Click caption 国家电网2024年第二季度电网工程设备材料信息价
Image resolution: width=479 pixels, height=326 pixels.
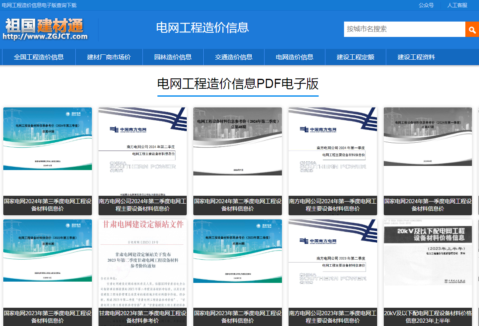pyautogui.click(x=238, y=205)
